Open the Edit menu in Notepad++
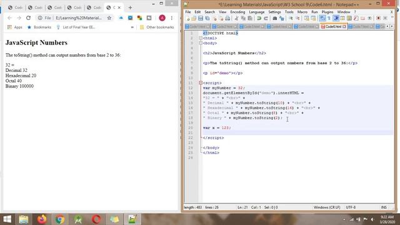 click(197, 12)
